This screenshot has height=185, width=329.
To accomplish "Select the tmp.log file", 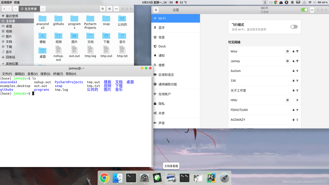I will [x=90, y=52].
